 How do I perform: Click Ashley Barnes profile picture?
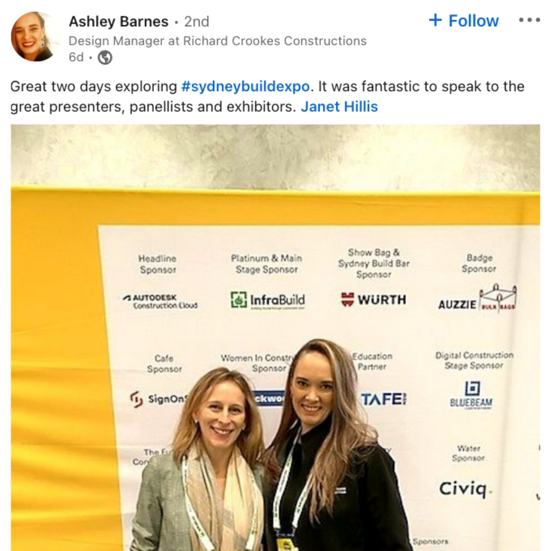[34, 36]
